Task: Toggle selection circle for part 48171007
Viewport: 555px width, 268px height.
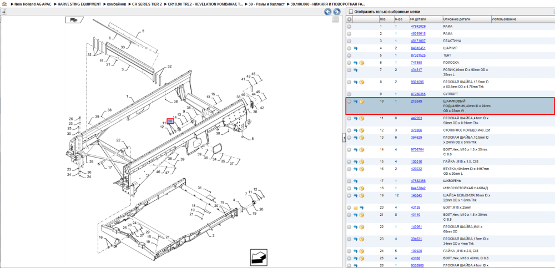Action: [x=349, y=41]
